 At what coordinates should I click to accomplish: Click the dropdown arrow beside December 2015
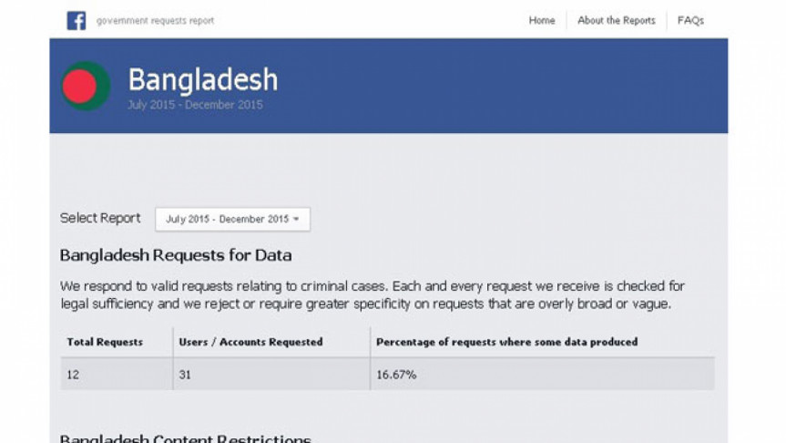pyautogui.click(x=296, y=220)
